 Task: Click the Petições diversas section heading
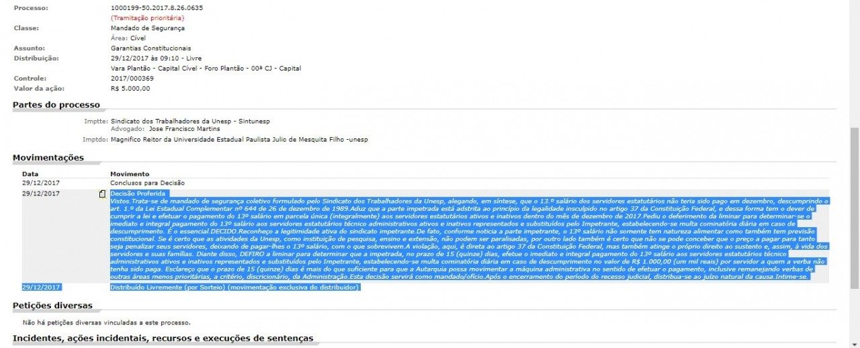[x=53, y=306]
